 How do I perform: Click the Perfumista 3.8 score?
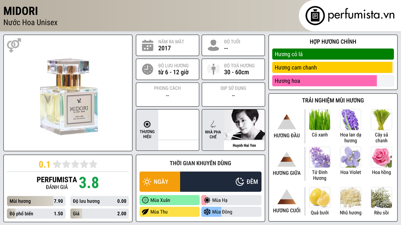point(89,183)
